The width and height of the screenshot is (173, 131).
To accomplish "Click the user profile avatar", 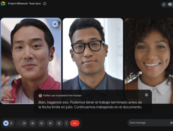I will click(x=170, y=4).
